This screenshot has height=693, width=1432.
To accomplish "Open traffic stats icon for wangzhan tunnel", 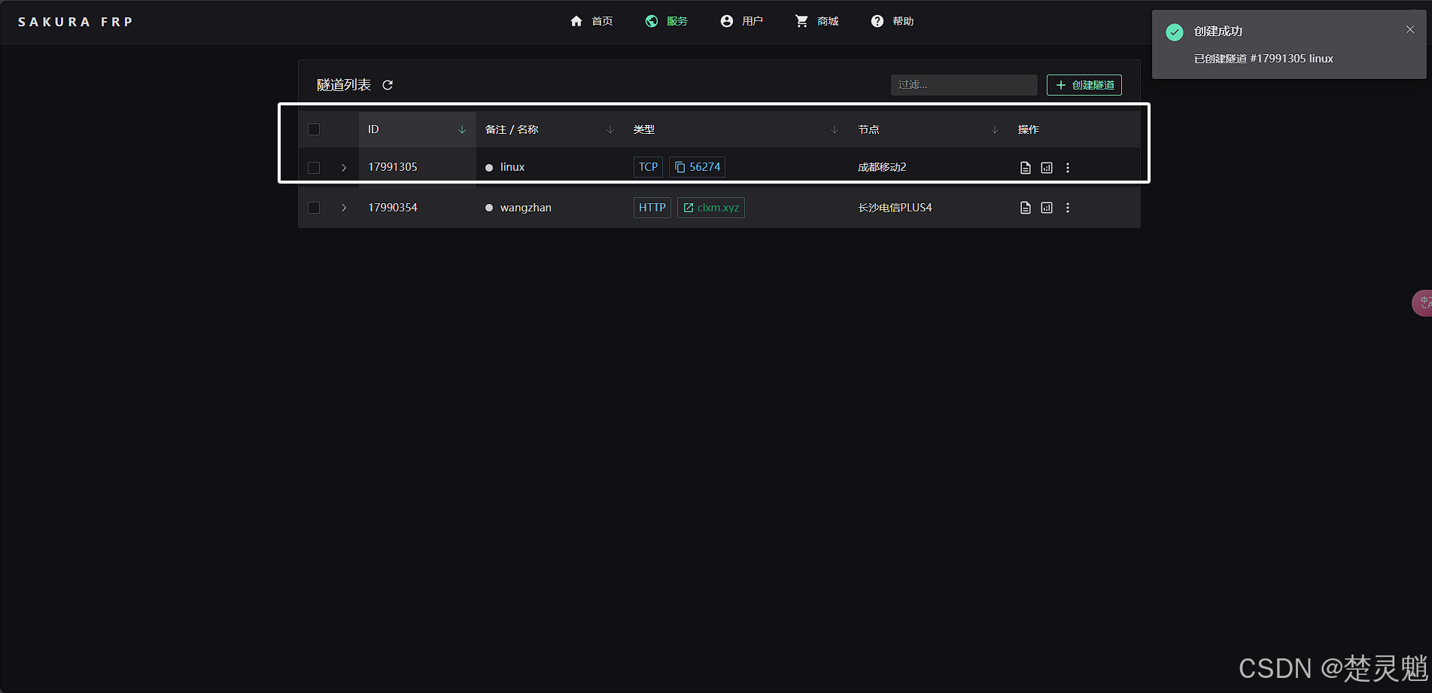I will [x=1047, y=208].
